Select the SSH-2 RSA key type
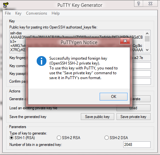160x155 pixels. [59, 138]
